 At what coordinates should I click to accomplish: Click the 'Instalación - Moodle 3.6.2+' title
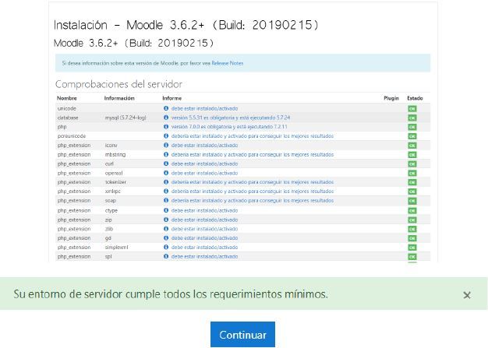[186, 25]
